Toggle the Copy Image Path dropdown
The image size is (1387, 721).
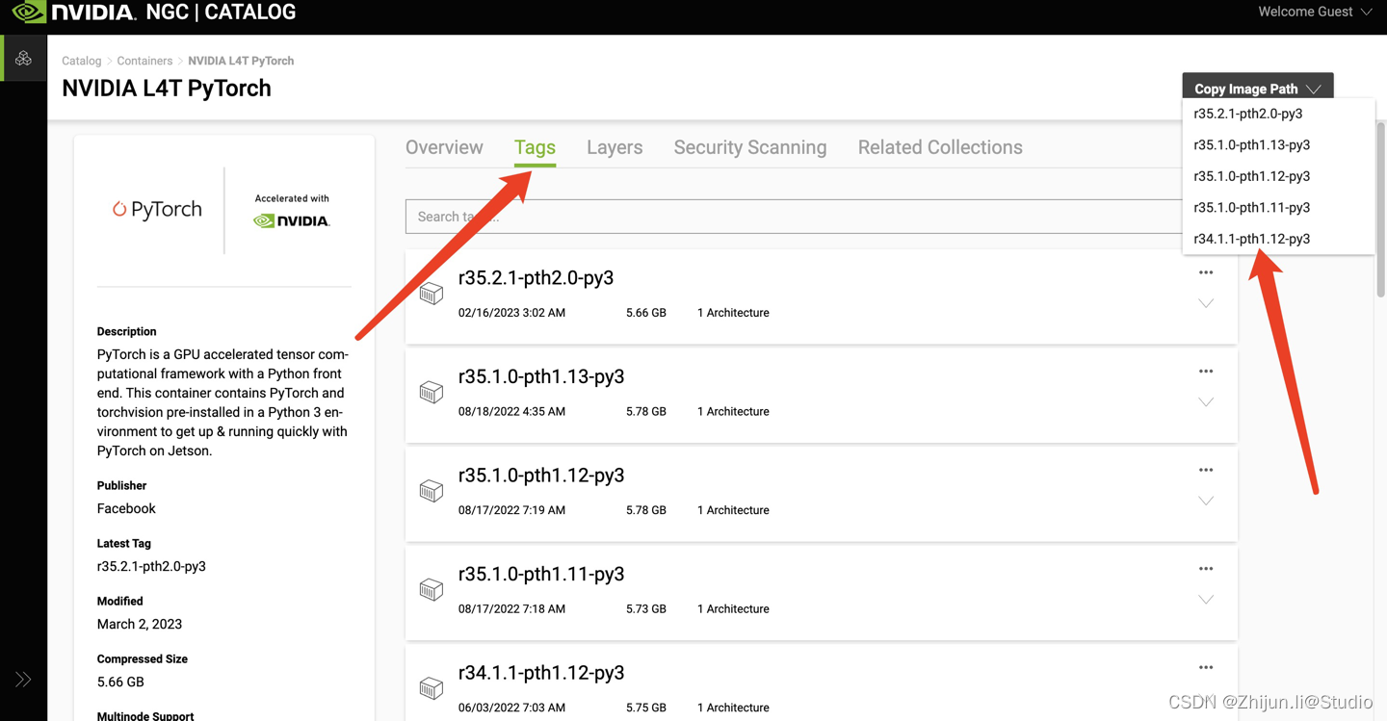coord(1258,88)
